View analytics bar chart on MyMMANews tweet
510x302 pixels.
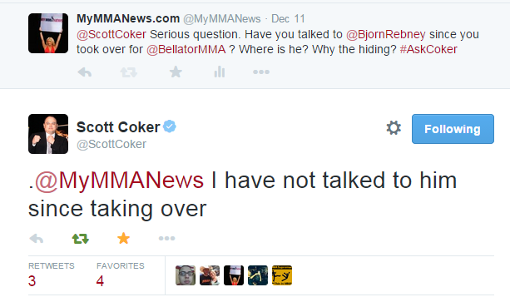(220, 72)
